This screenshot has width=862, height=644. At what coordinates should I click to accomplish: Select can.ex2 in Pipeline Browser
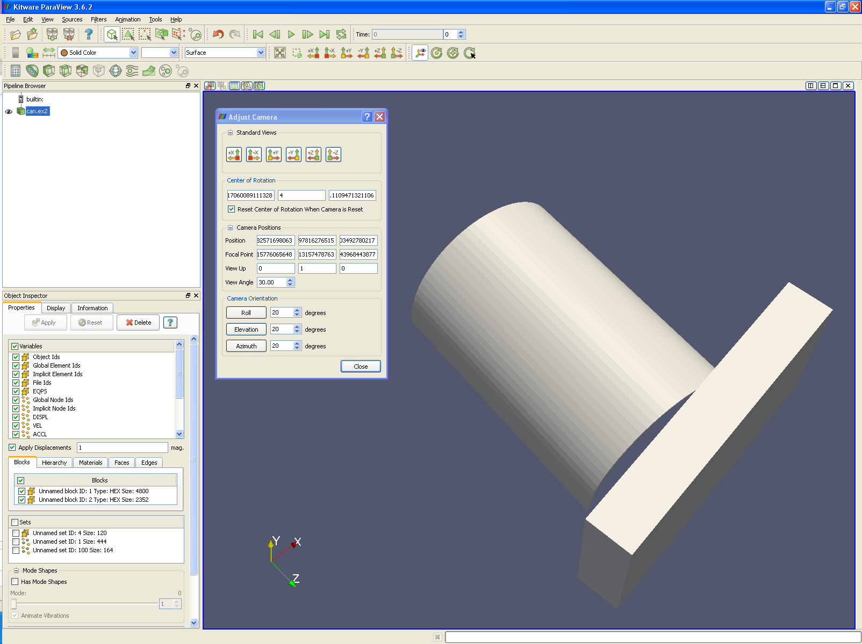(x=38, y=111)
